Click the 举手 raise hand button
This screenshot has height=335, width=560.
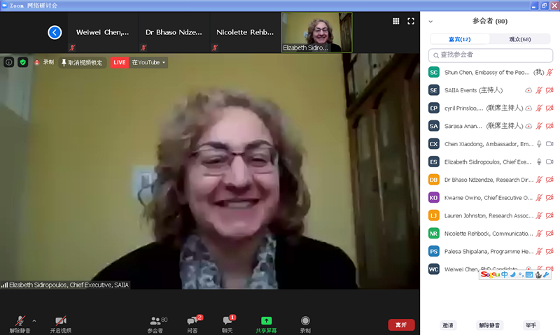pyautogui.click(x=532, y=325)
